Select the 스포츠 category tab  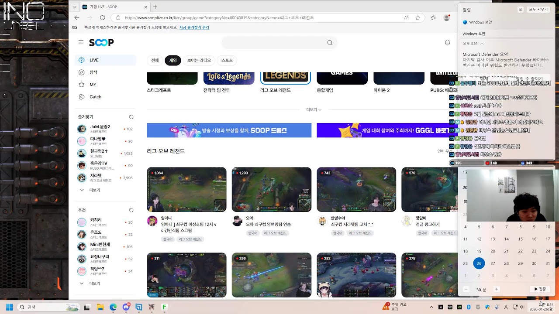click(227, 60)
